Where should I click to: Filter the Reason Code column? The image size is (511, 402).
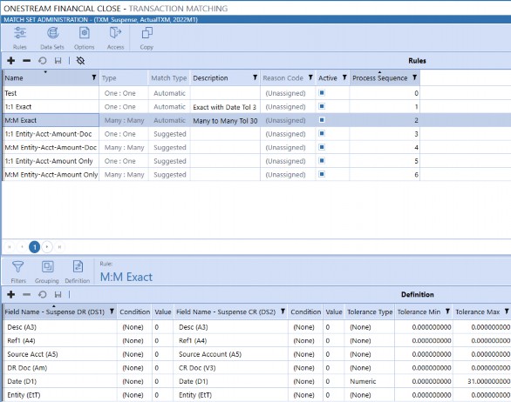click(310, 77)
